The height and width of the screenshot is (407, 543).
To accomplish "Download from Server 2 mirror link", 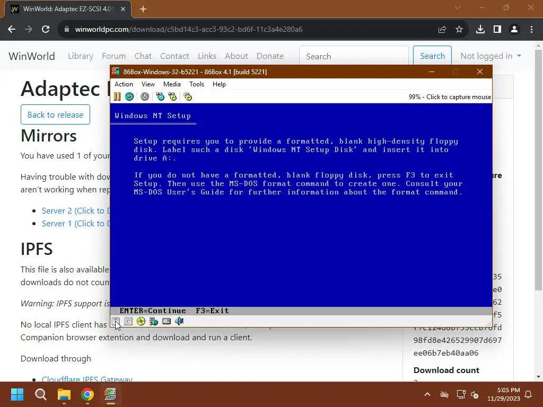I will (x=75, y=211).
